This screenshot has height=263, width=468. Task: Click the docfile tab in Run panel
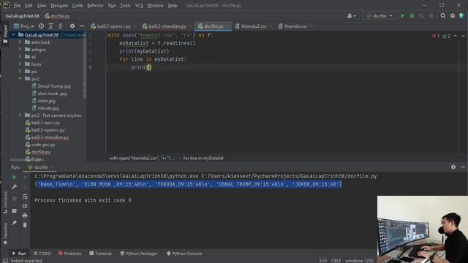[x=41, y=167]
